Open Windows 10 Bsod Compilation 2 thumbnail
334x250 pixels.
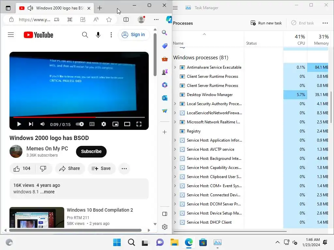pyautogui.click(x=37, y=217)
